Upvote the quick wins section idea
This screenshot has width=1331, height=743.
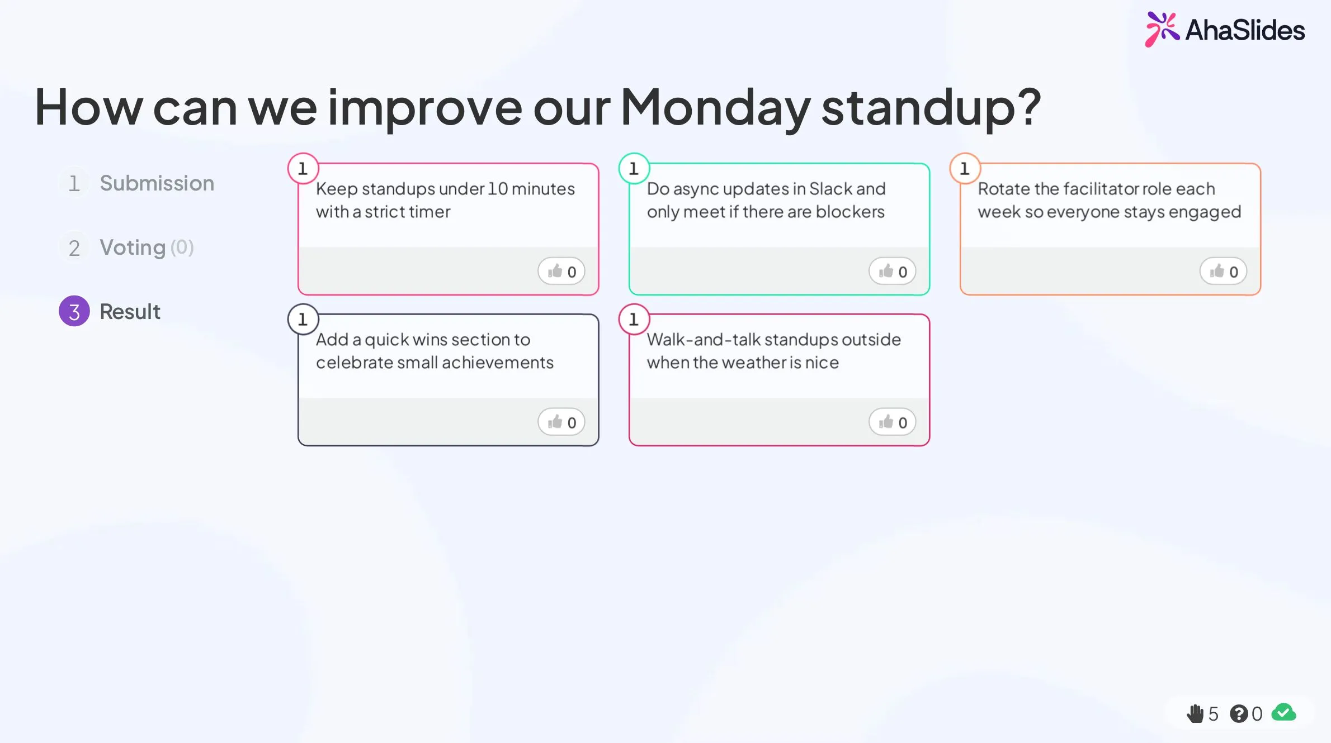pos(561,422)
